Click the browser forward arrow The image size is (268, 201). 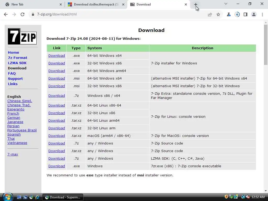pyautogui.click(x=14, y=14)
